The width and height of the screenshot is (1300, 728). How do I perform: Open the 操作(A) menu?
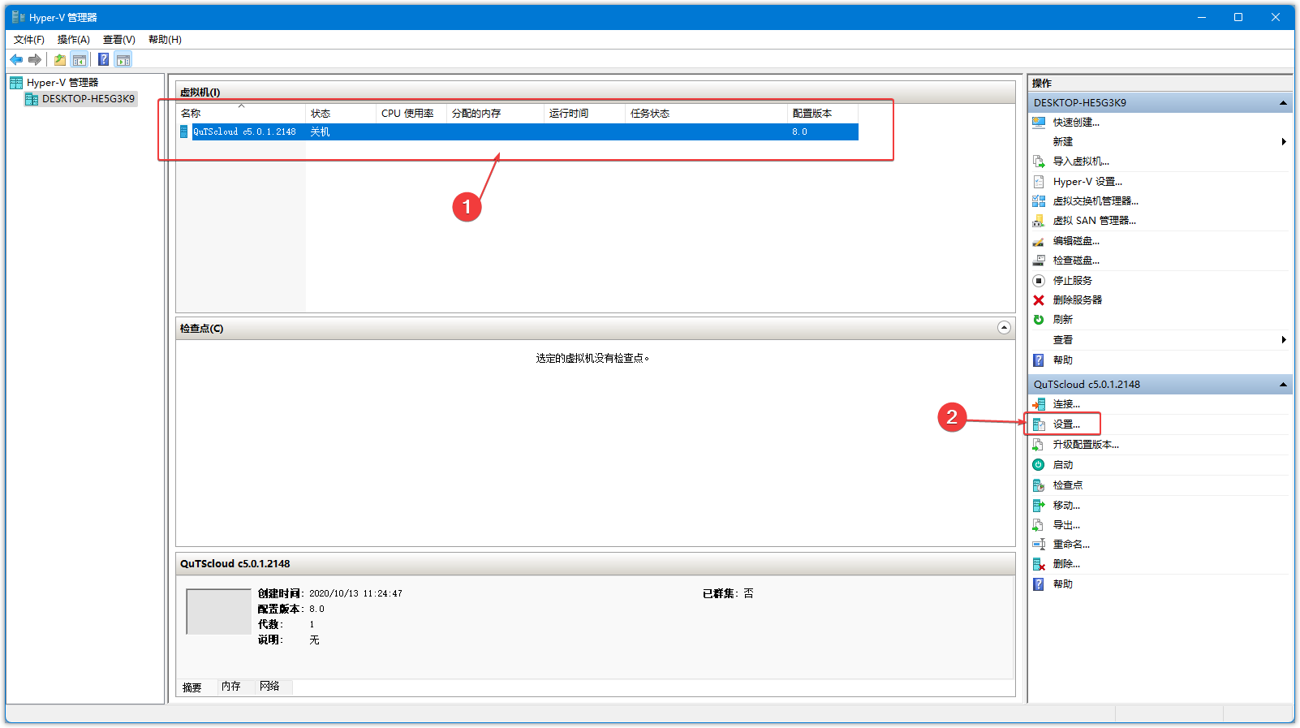click(74, 40)
